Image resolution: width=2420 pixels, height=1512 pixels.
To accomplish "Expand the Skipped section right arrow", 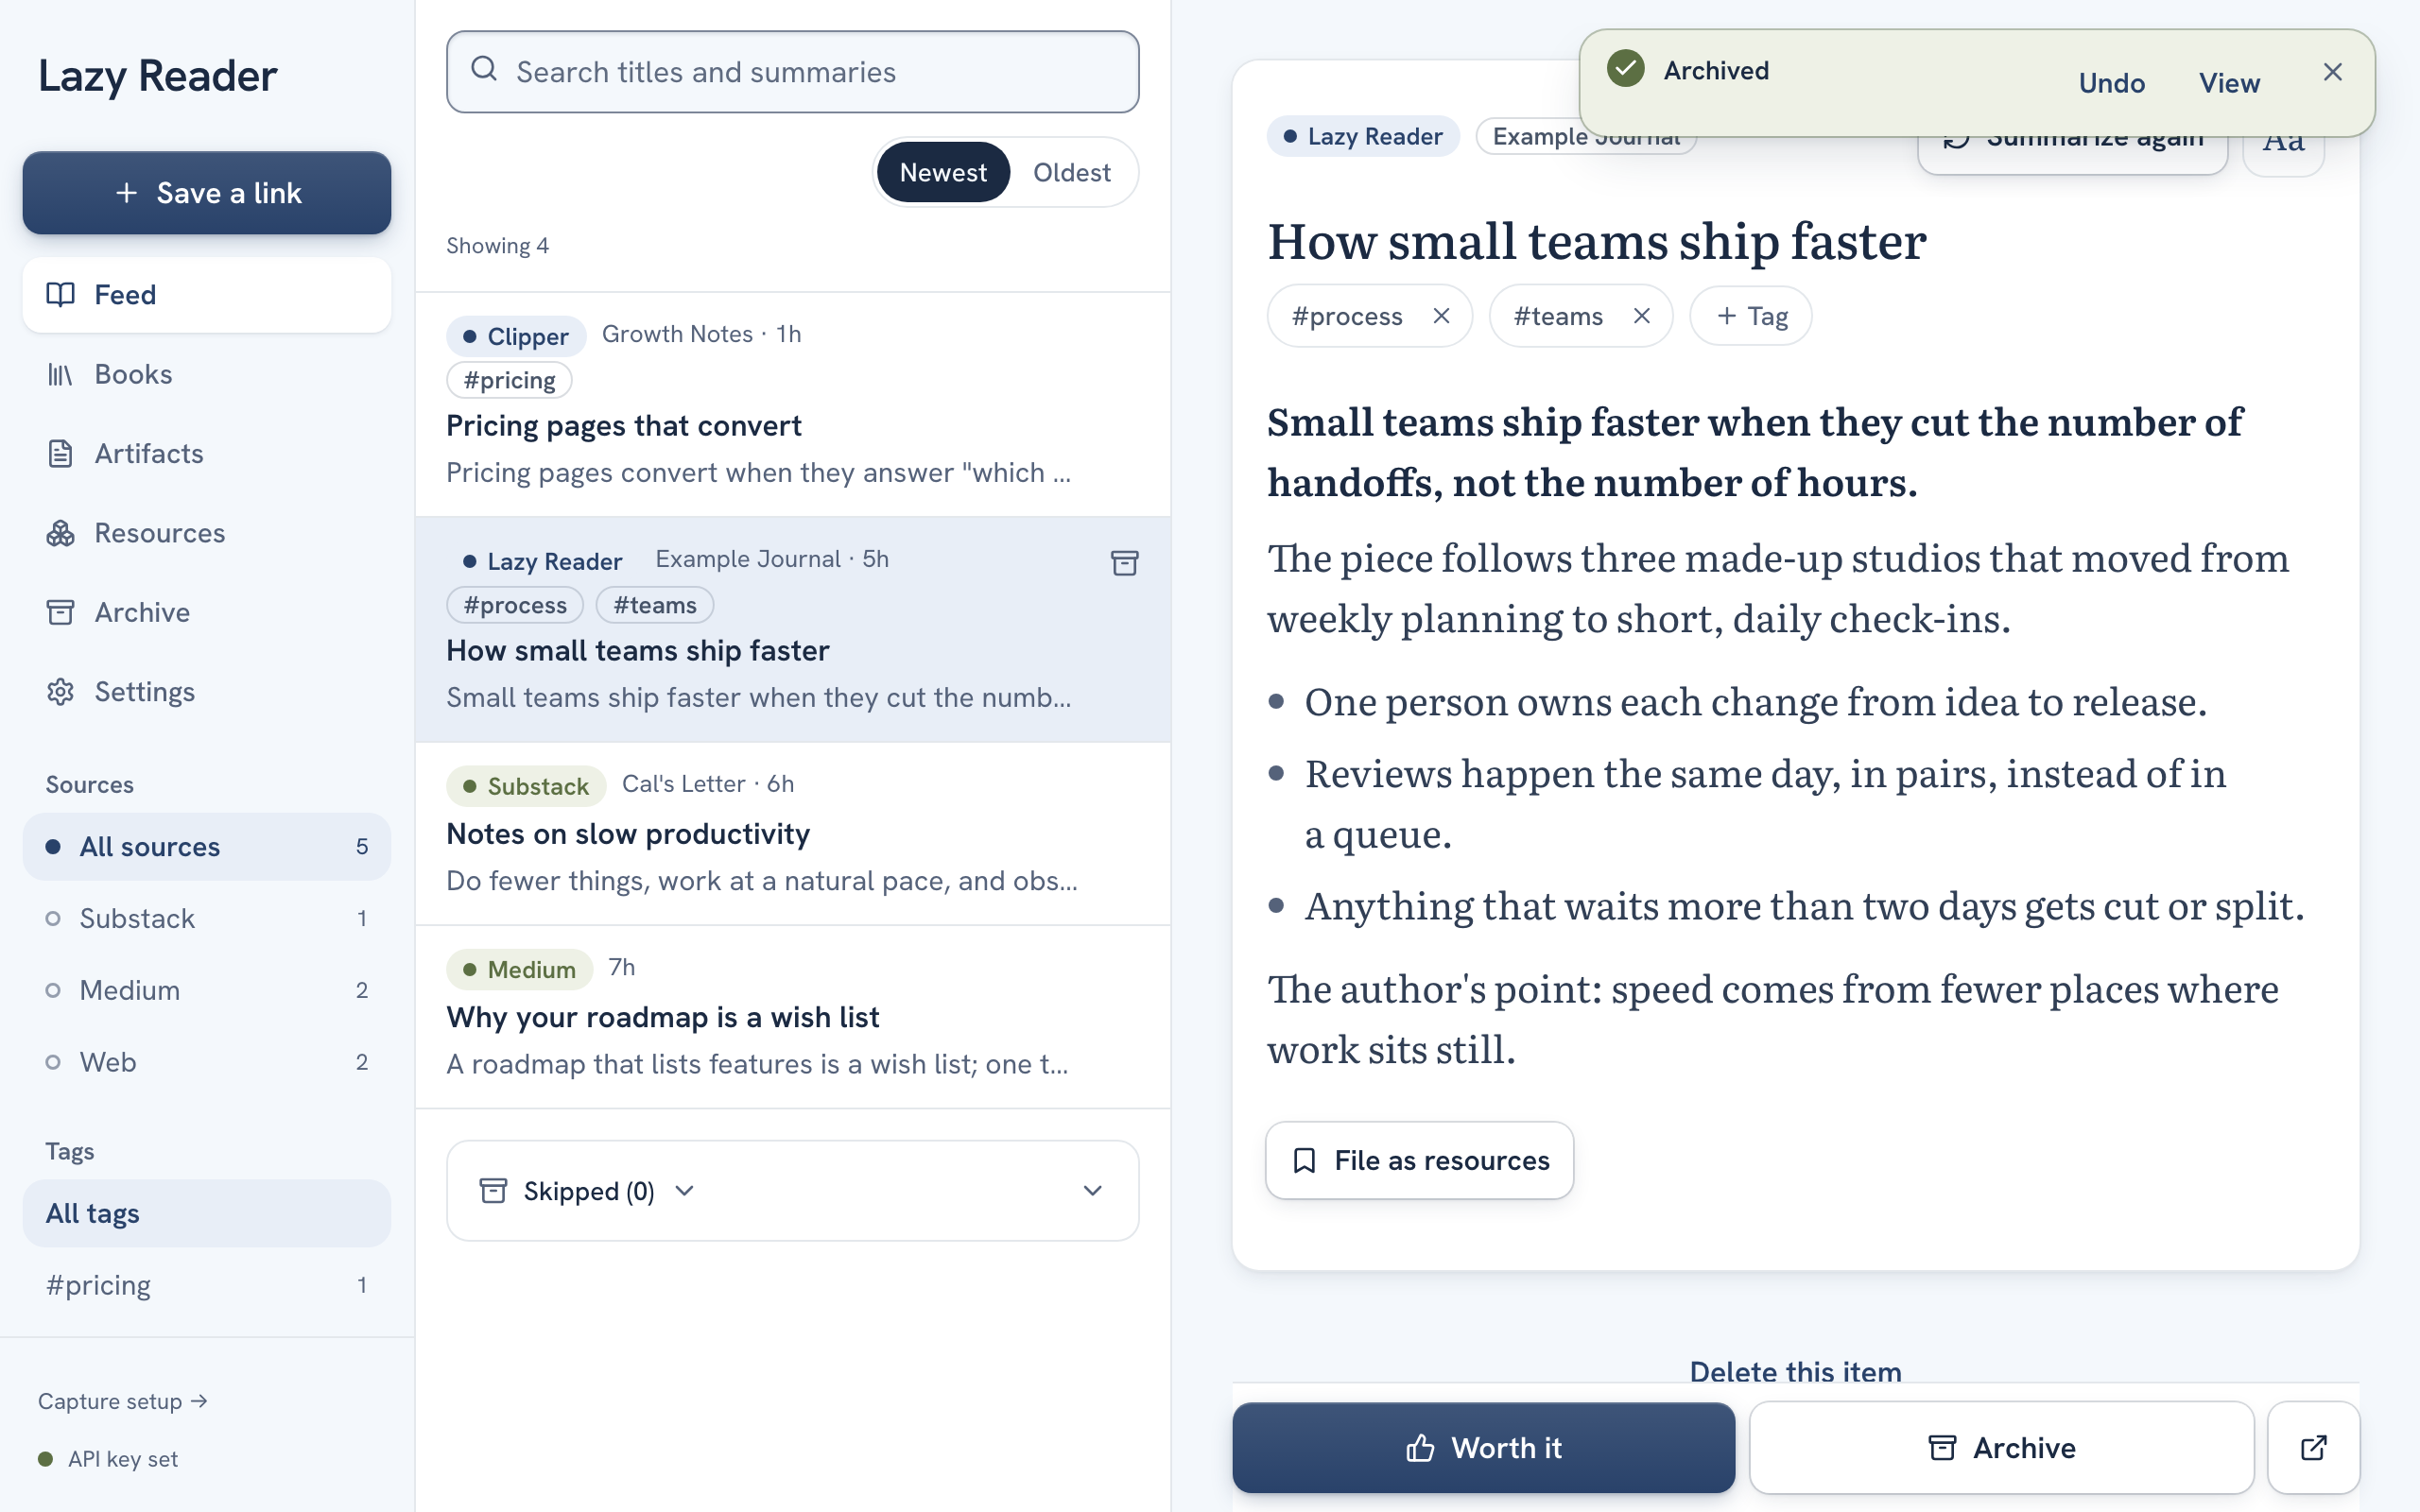I will (x=1092, y=1190).
